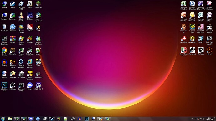Viewport: 216px width, 121px height.
Task: Select the Portal 2 game shortcut
Action: [201, 40]
